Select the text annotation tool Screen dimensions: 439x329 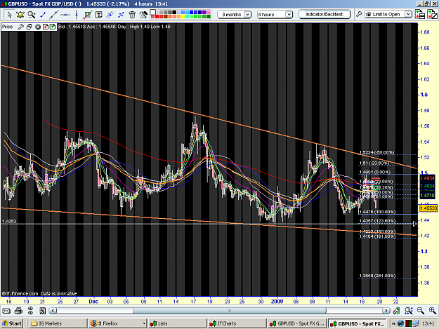click(98, 15)
